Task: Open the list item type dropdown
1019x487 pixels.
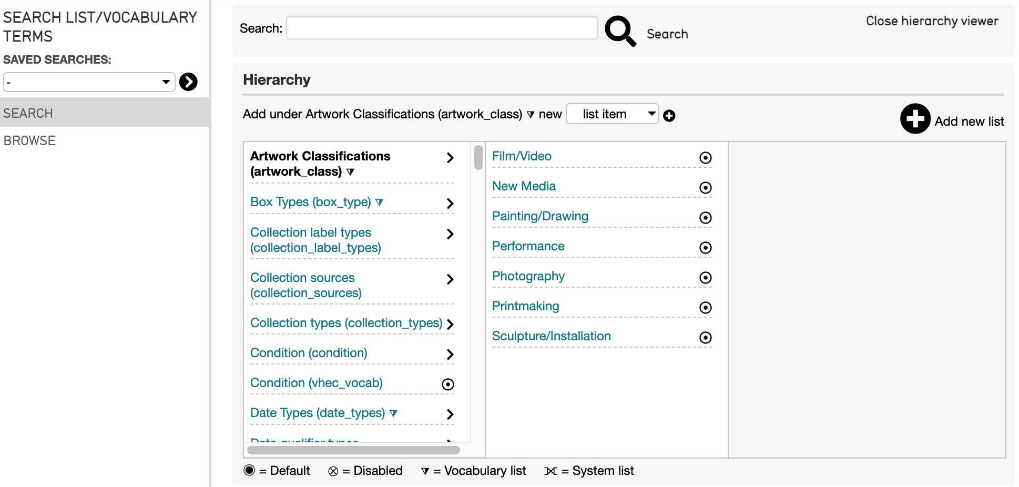Action: [x=612, y=114]
